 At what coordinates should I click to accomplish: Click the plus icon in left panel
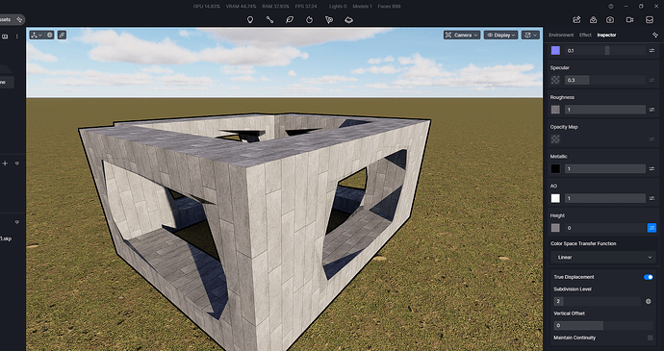tap(5, 163)
